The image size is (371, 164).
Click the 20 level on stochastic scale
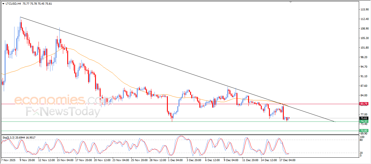click(x=361, y=153)
